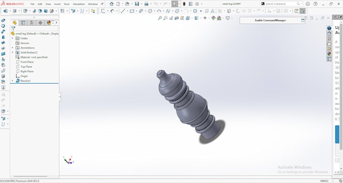
Task: Click the Revolved Boss/Base icon in left toolbar
Action: pos(3,26)
